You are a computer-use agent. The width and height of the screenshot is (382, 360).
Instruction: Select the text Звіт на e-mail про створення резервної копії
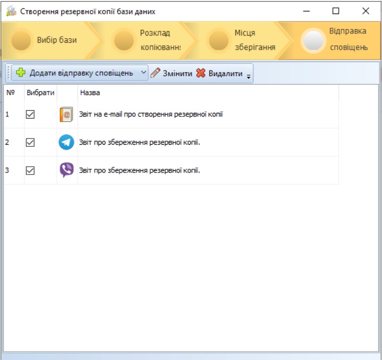click(x=151, y=114)
